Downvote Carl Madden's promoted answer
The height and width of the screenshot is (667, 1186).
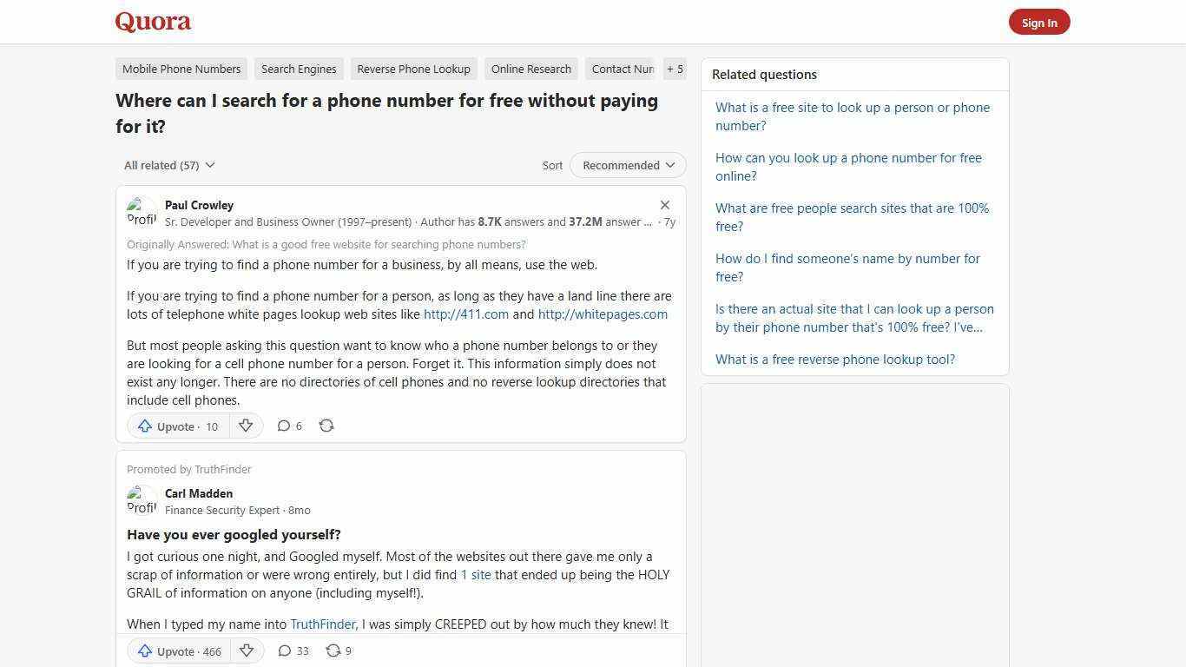click(x=247, y=650)
